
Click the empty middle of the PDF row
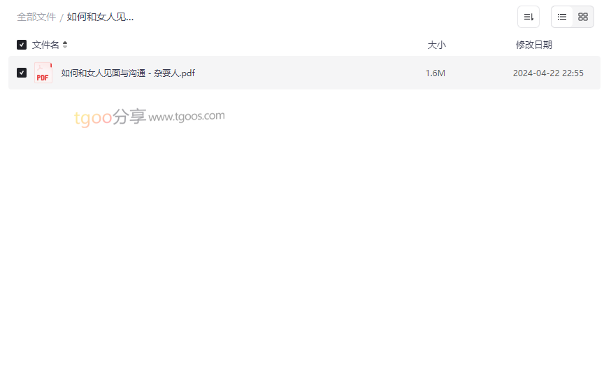coord(308,73)
